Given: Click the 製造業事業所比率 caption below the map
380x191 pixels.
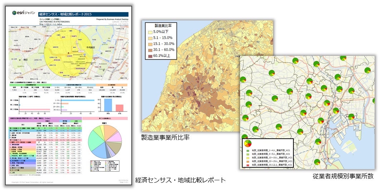Looking at the screenshot, I should point(165,137).
